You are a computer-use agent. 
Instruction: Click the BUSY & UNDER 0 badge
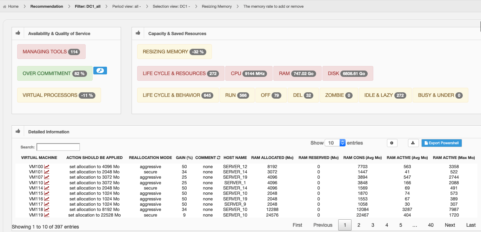pos(440,95)
